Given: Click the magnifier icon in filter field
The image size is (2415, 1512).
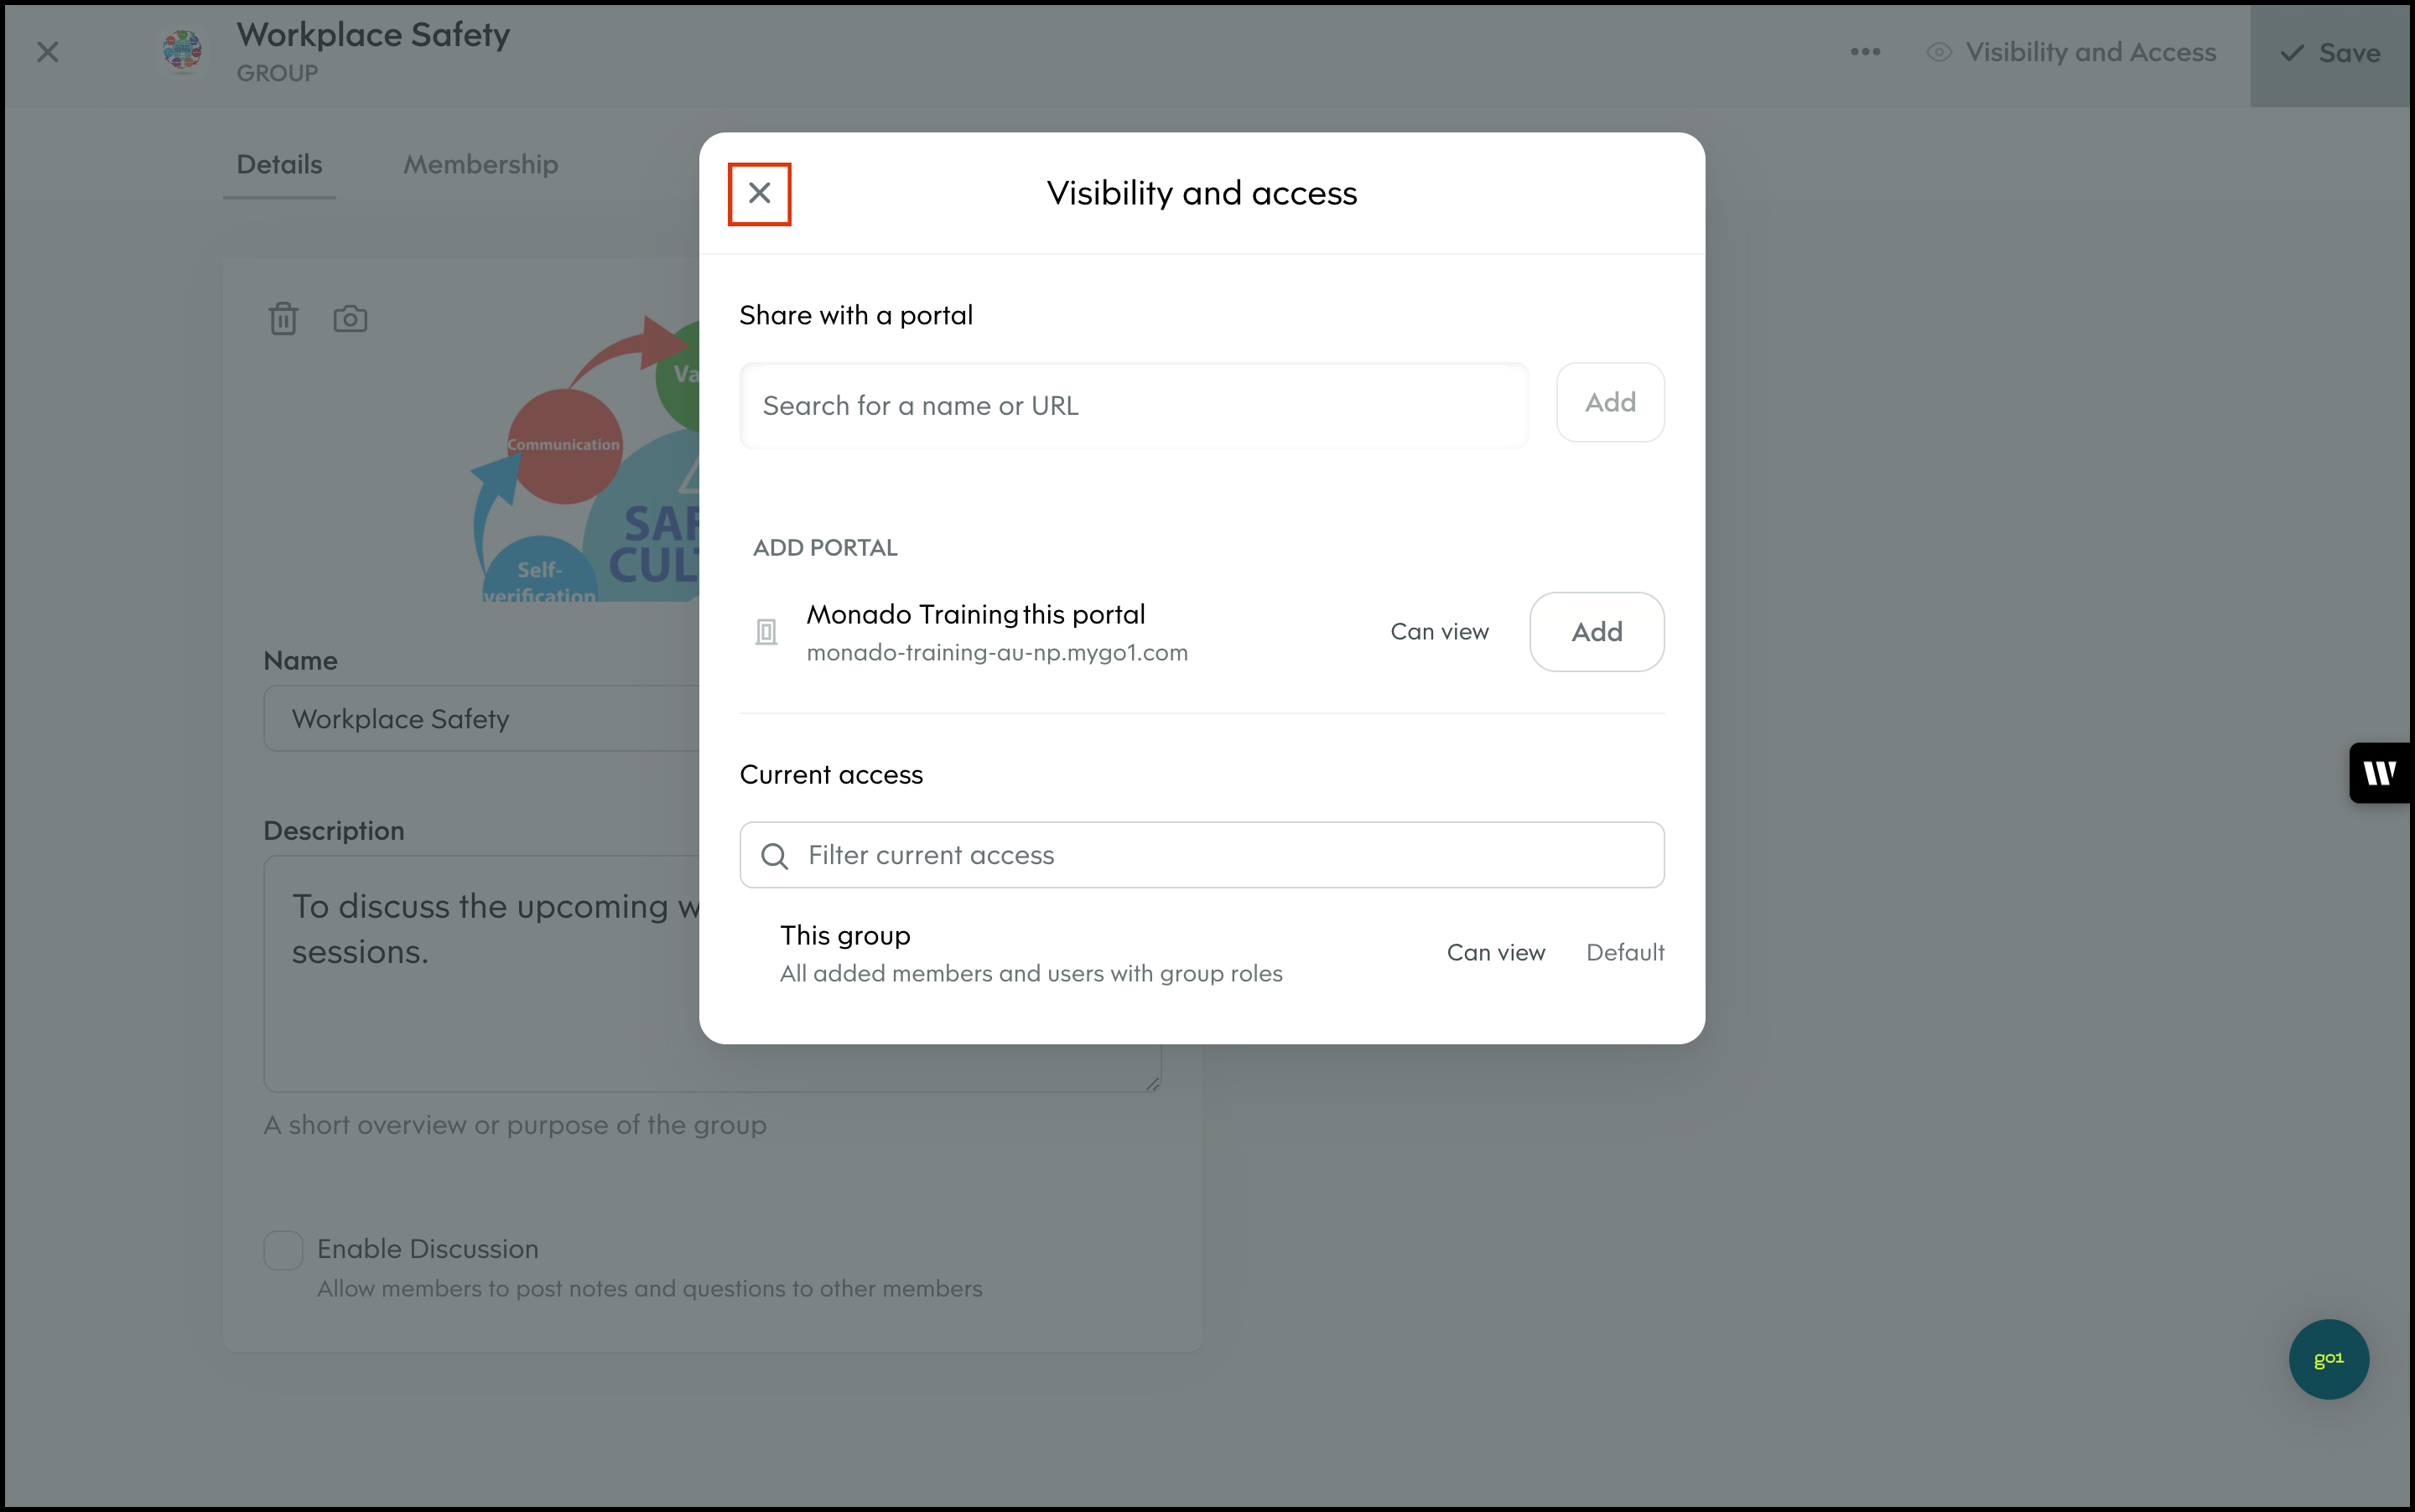Looking at the screenshot, I should (774, 856).
